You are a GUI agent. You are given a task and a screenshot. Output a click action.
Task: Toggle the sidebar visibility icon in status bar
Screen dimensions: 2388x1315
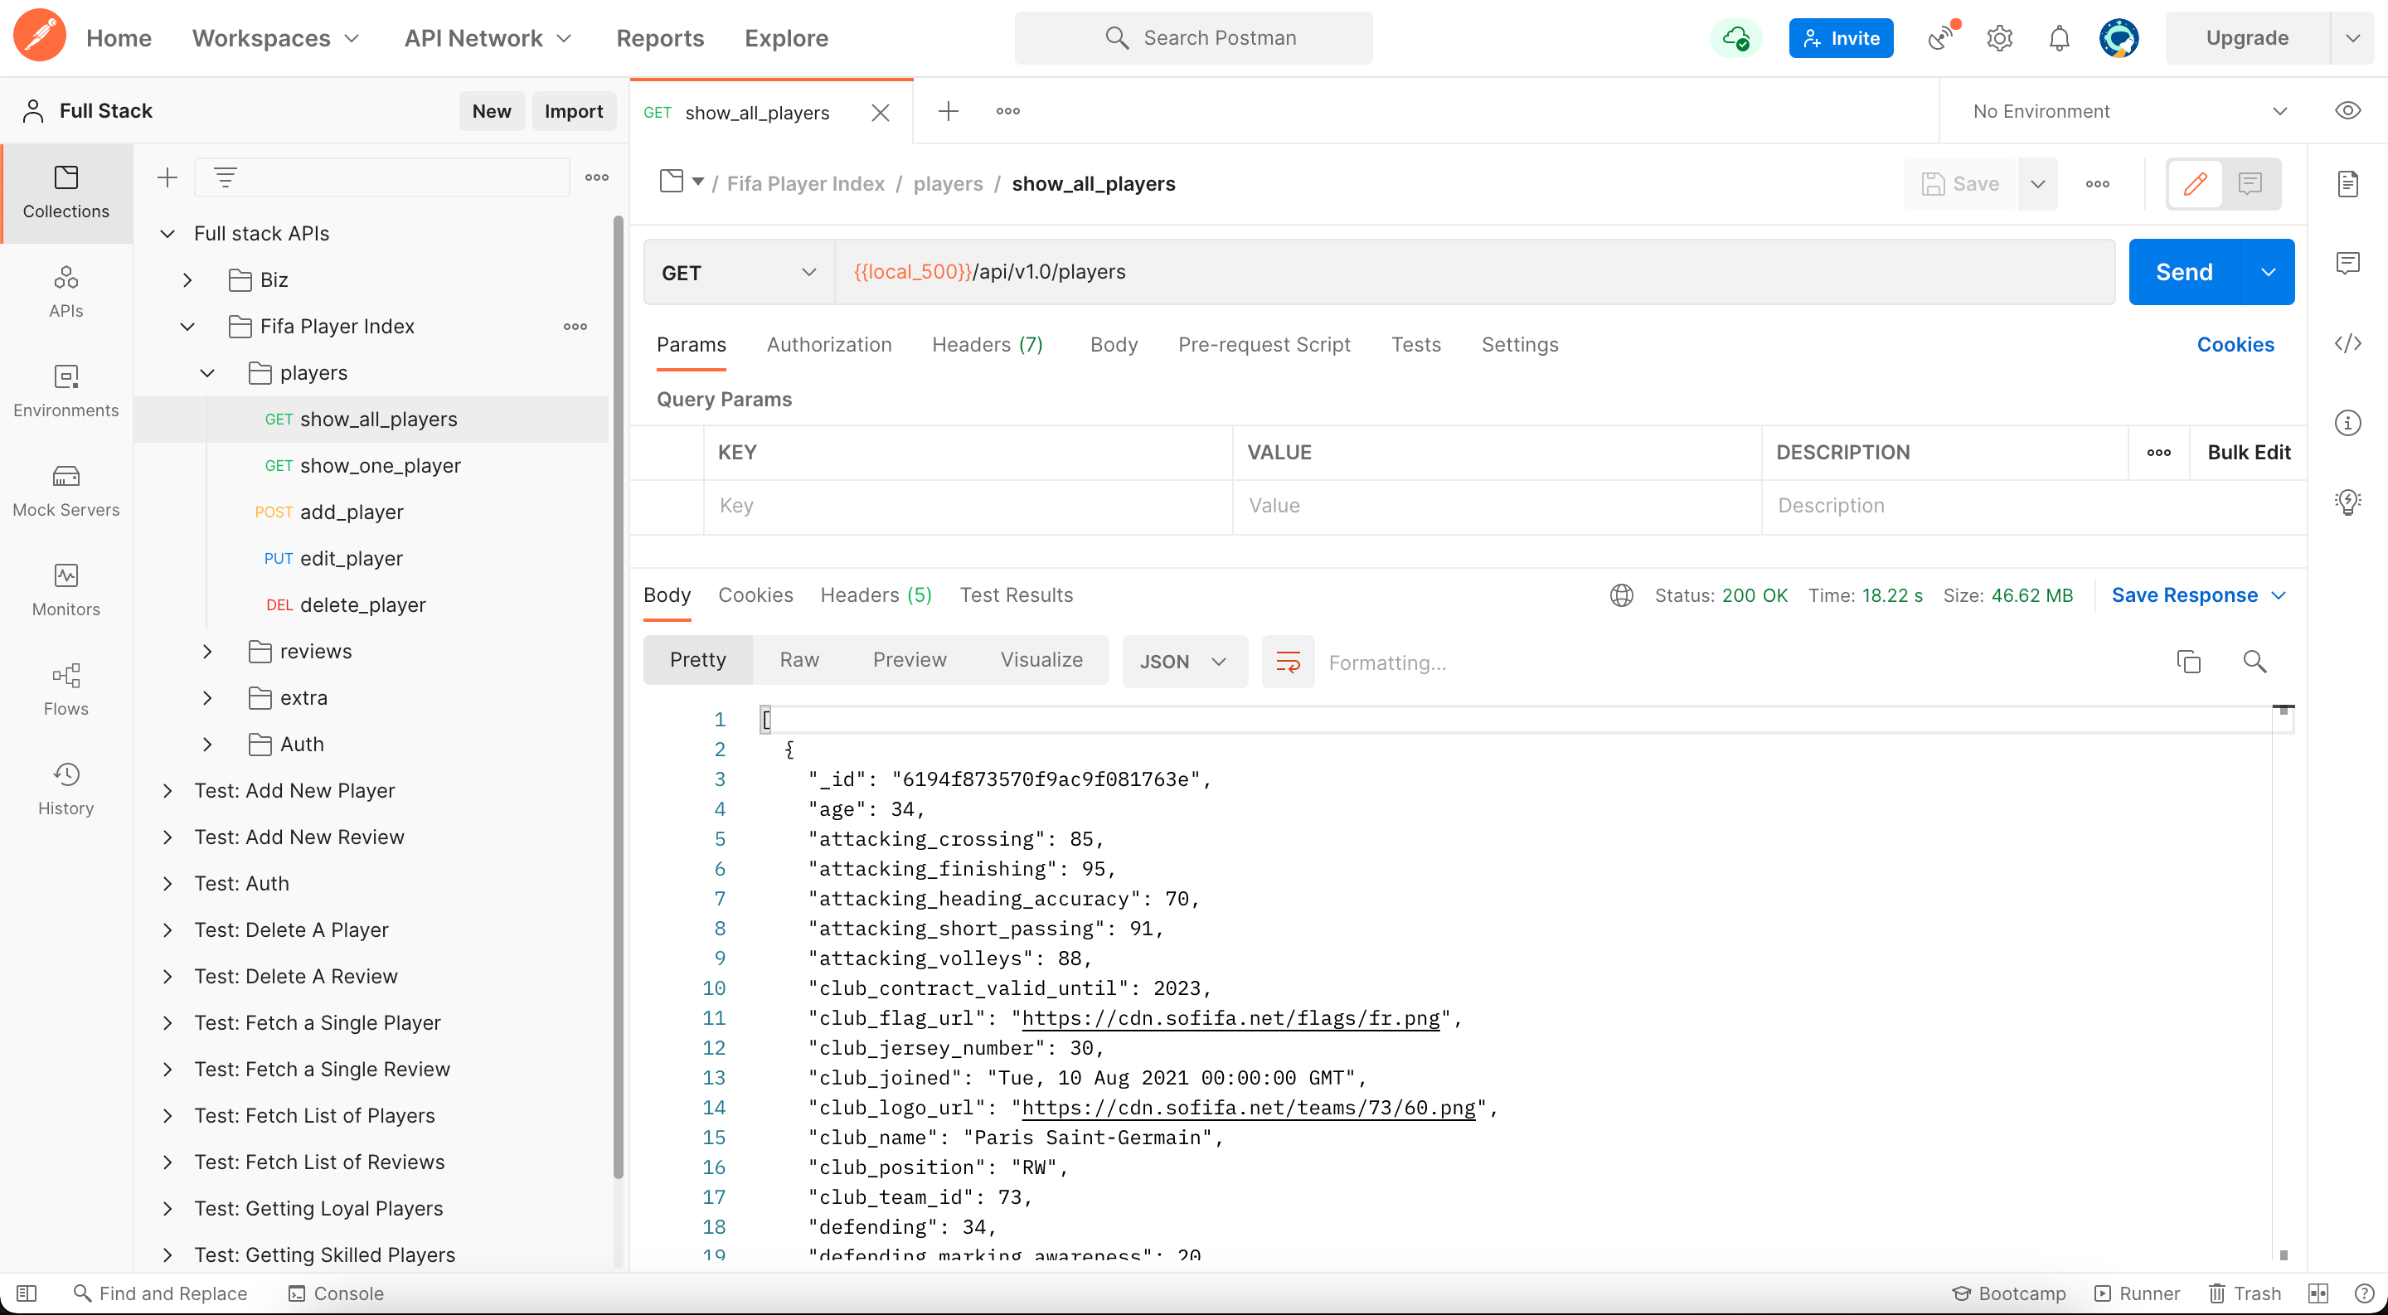click(x=27, y=1293)
